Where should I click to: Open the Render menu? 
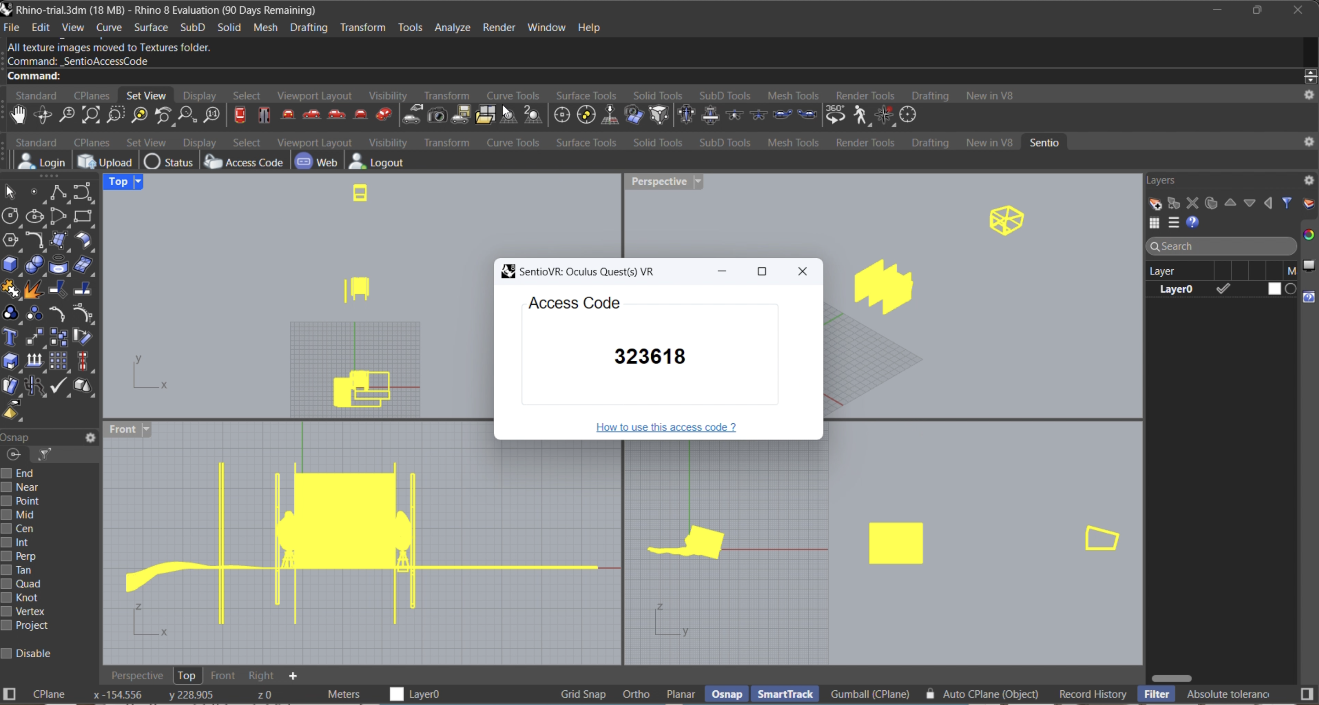(499, 27)
